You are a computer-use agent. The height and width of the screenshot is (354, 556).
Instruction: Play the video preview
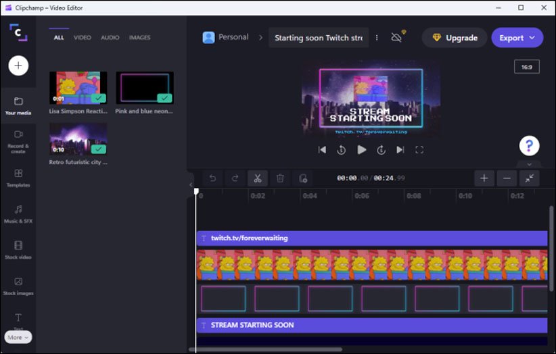[362, 150]
